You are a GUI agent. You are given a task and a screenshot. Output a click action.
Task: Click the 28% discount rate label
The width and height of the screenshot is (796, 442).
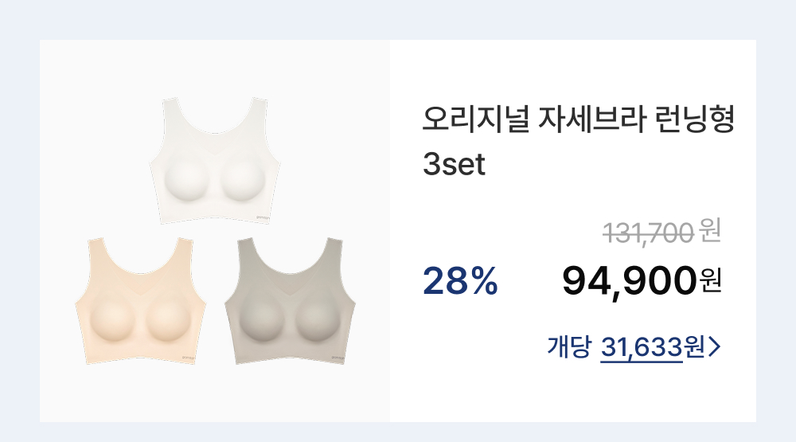click(x=460, y=280)
